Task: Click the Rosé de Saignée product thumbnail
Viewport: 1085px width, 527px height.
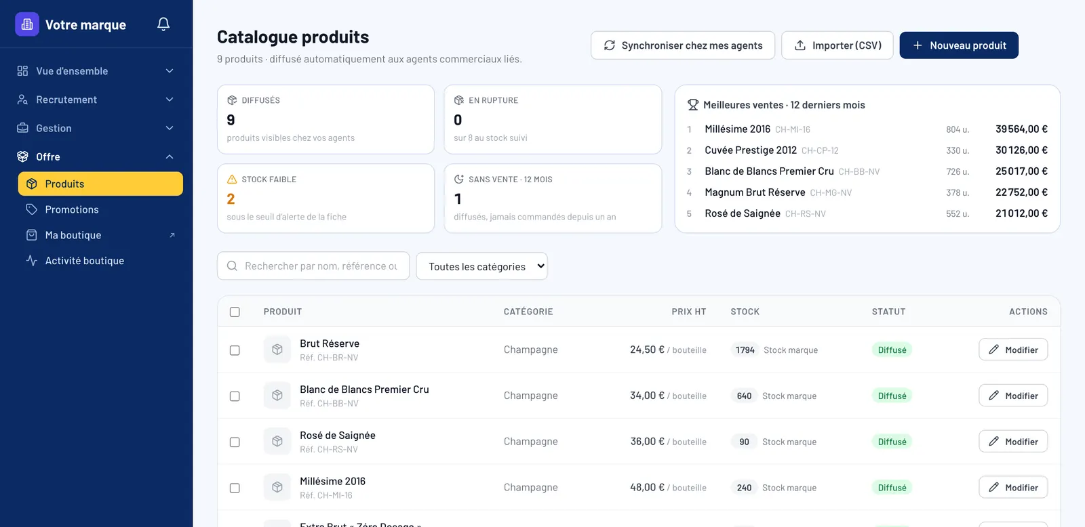Action: (277, 442)
